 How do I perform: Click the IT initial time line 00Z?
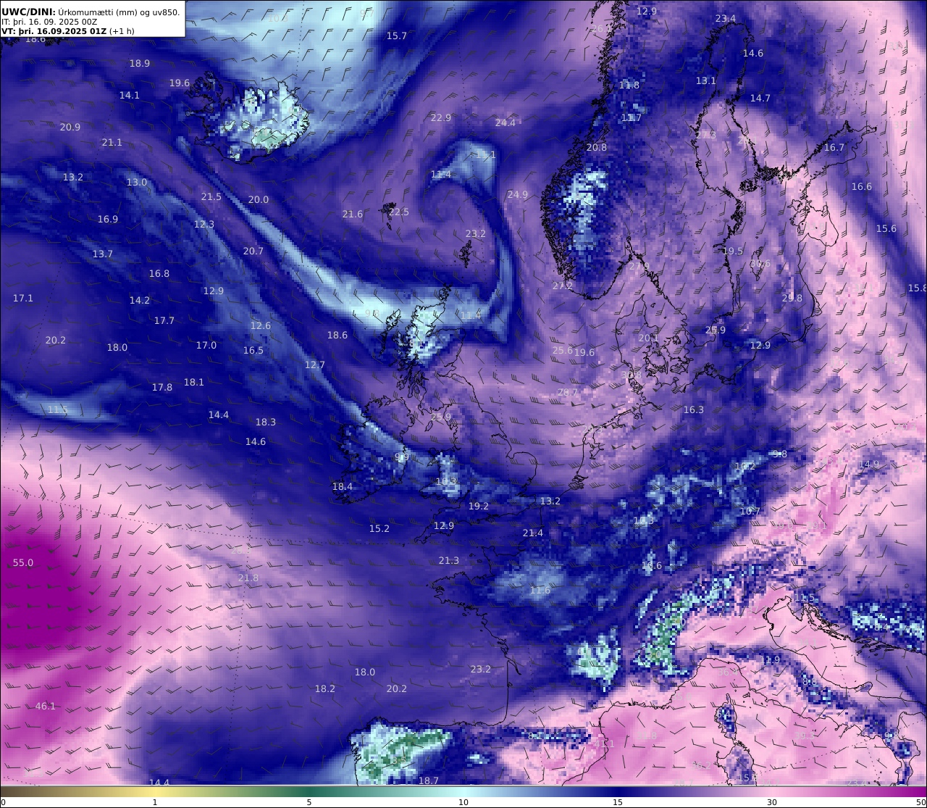(49, 22)
